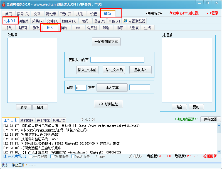Open the 其他[V] sub-tab

pos(114,21)
